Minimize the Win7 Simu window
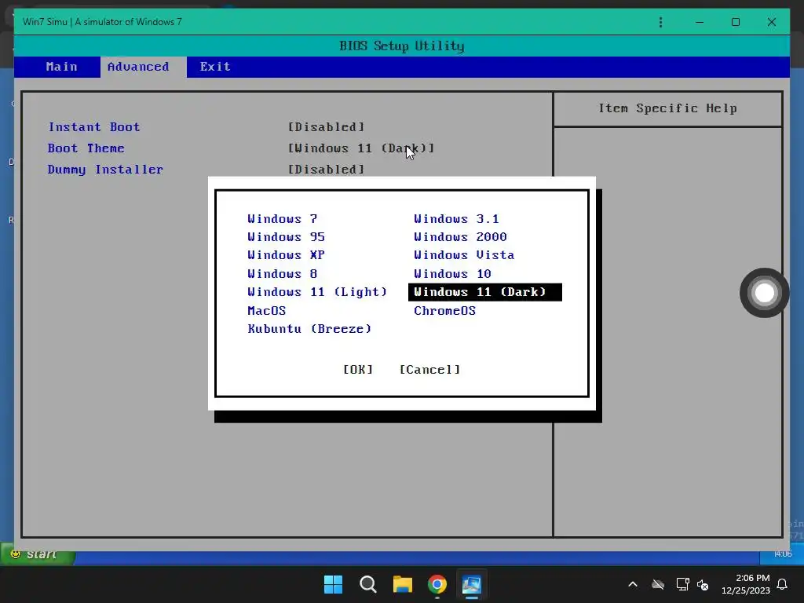 (x=700, y=22)
